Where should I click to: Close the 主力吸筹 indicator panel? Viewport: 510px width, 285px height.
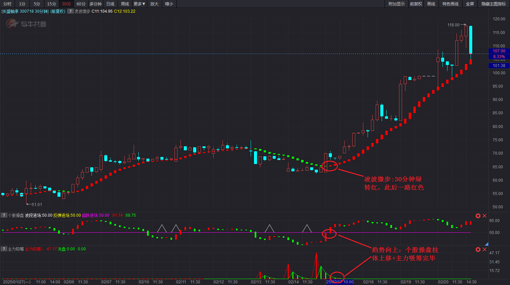pos(484,249)
